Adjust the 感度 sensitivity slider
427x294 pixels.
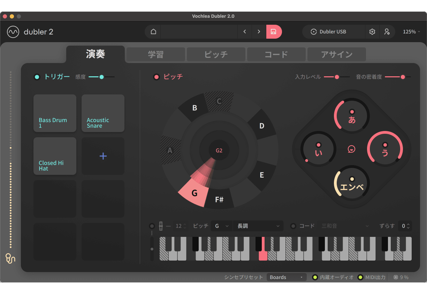pyautogui.click(x=101, y=77)
